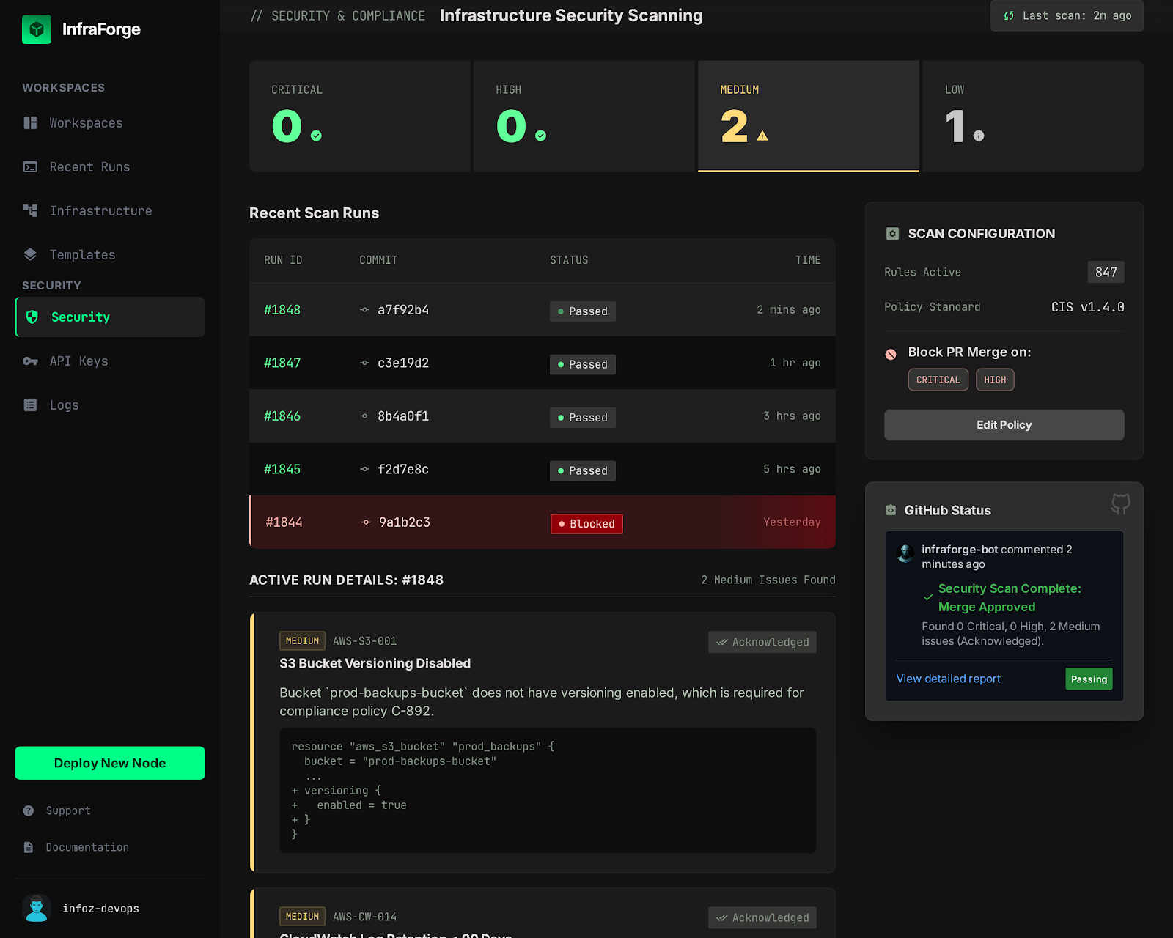
Task: Open the Support link
Action: click(68, 810)
